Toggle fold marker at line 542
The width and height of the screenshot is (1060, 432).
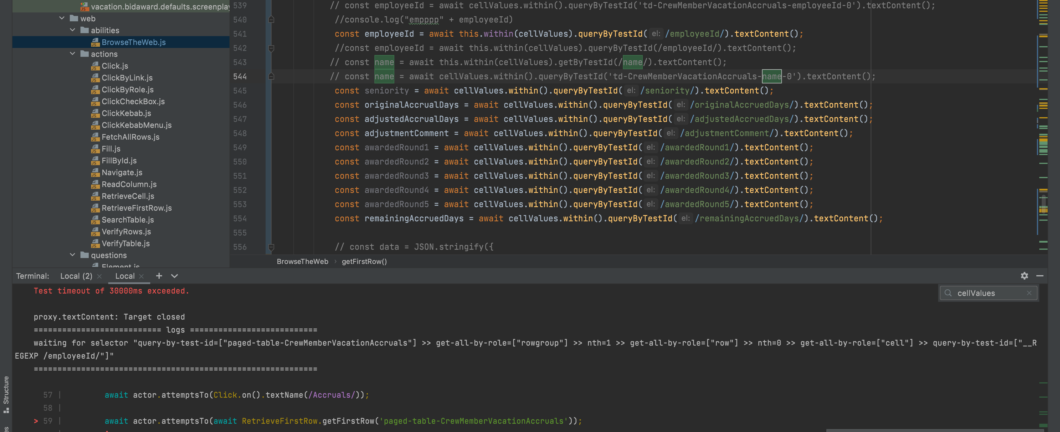pyautogui.click(x=271, y=48)
